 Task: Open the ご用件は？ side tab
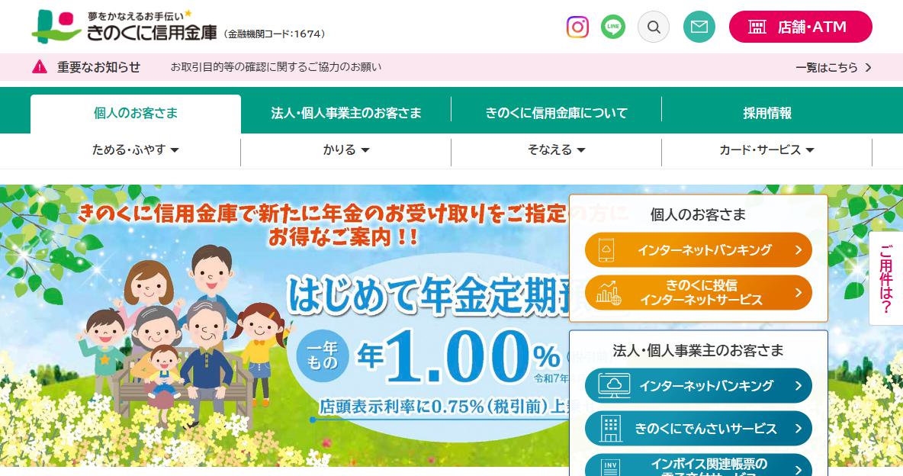tap(885, 278)
